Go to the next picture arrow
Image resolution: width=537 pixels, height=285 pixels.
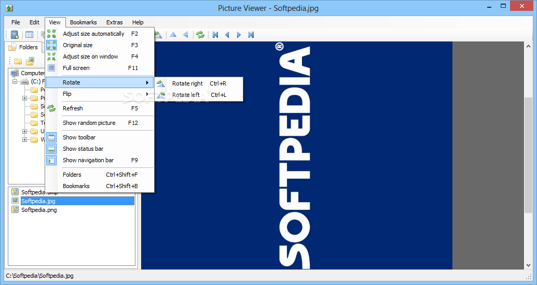(239, 35)
